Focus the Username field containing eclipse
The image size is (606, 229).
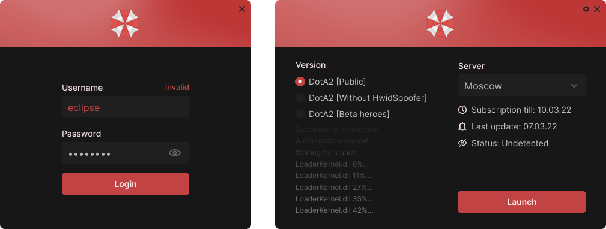[x=125, y=107]
